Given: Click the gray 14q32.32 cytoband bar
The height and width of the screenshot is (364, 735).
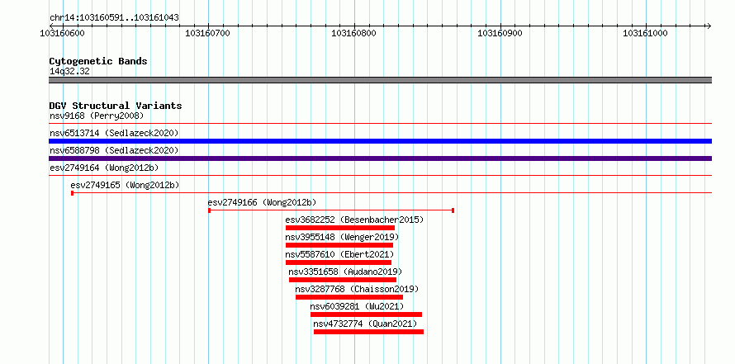Looking at the screenshot, I should [x=380, y=80].
